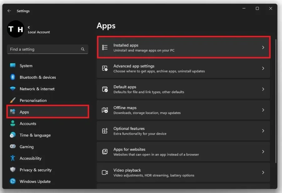
Task: Click the Time & language clock icon
Action: tap(13, 135)
